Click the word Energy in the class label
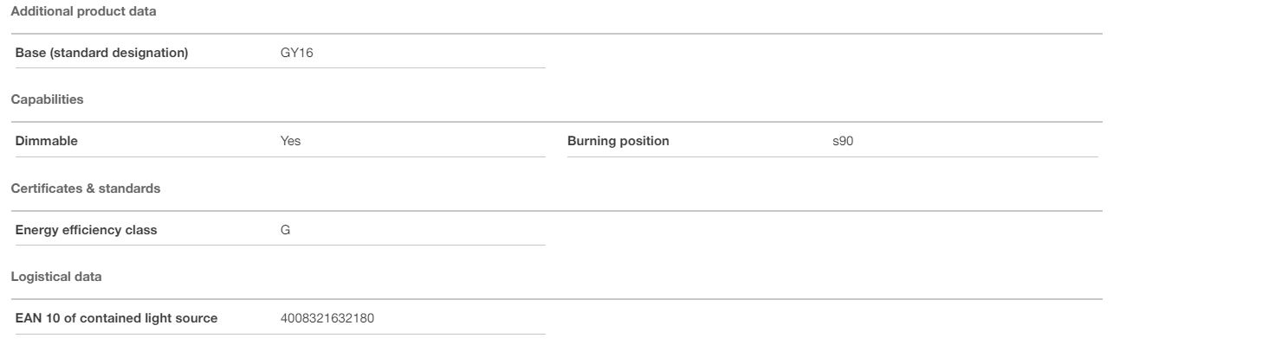Viewport: 1288px width, 351px height. pyautogui.click(x=36, y=230)
